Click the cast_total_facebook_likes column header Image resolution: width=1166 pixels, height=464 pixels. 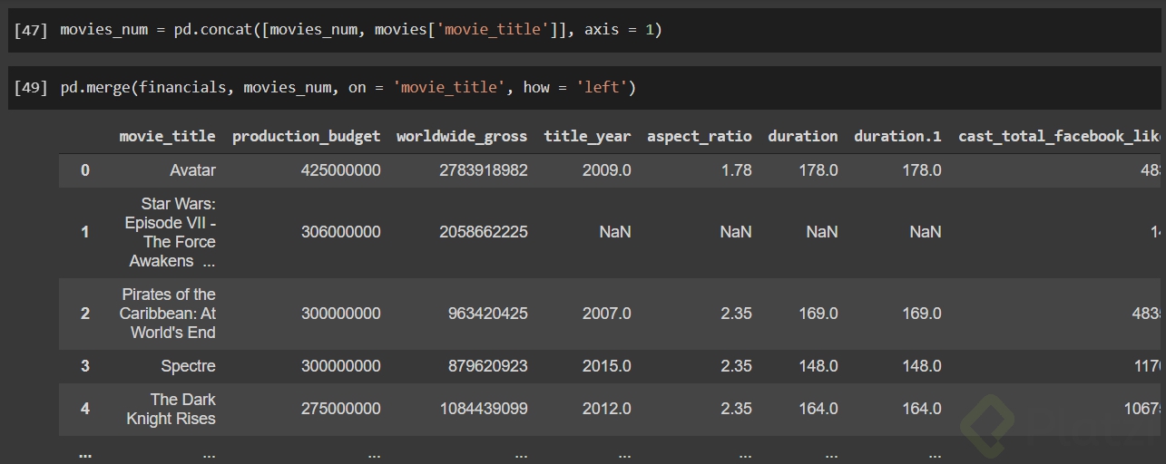click(1060, 136)
